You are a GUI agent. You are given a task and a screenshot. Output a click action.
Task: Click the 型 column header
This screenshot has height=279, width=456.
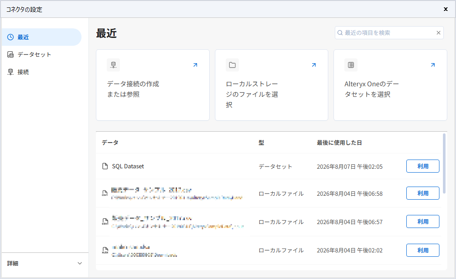(262, 143)
